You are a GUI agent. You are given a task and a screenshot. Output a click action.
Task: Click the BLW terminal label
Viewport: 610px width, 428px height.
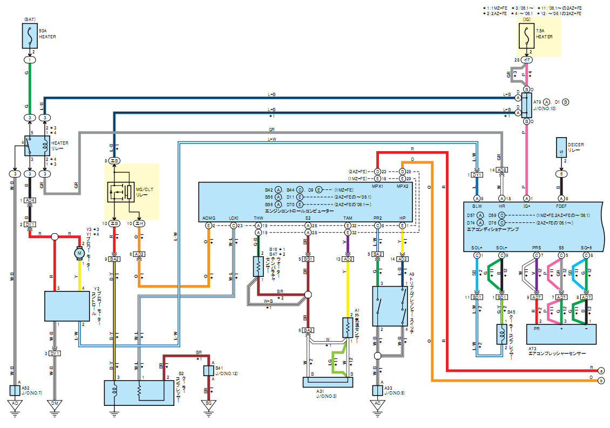pos(477,206)
